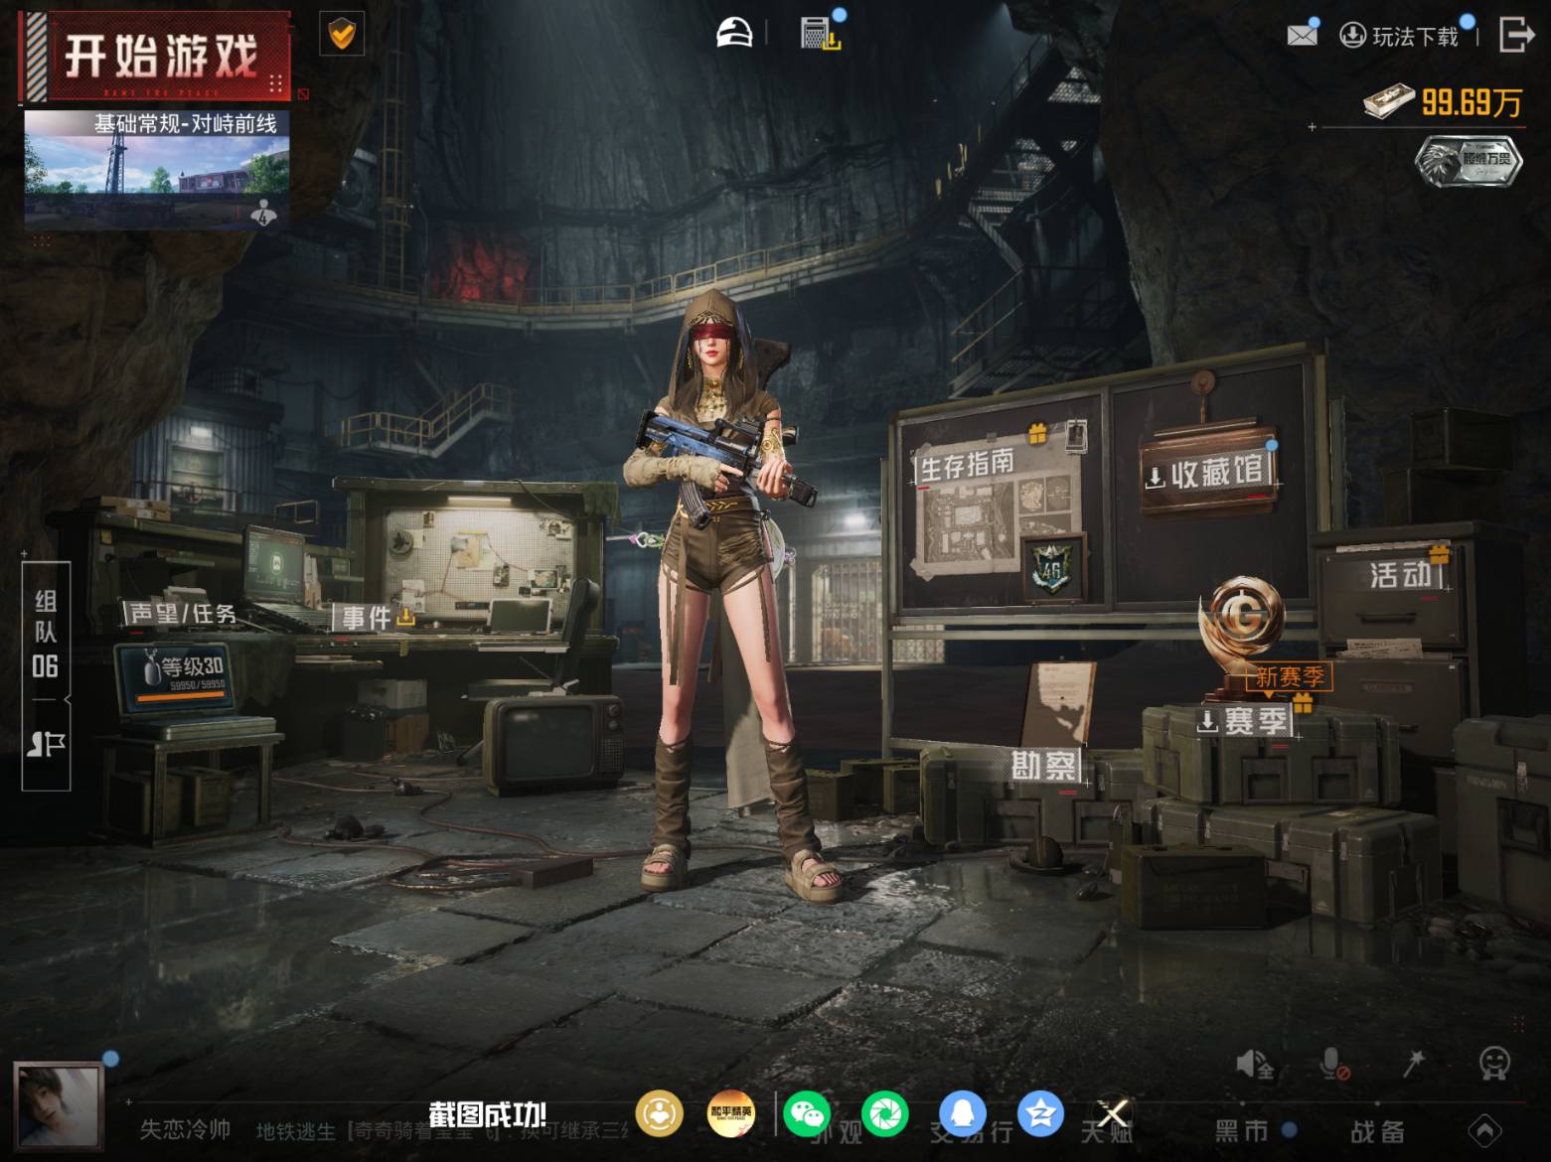Viewport: 1551px width, 1162px height.
Task: Open the mail envelope icon
Action: 1302,36
